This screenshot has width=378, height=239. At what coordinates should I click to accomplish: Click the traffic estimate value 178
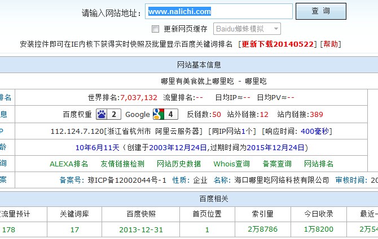(8, 230)
